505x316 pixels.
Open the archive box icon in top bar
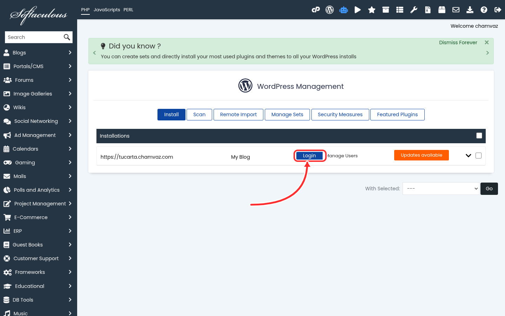pyautogui.click(x=386, y=10)
